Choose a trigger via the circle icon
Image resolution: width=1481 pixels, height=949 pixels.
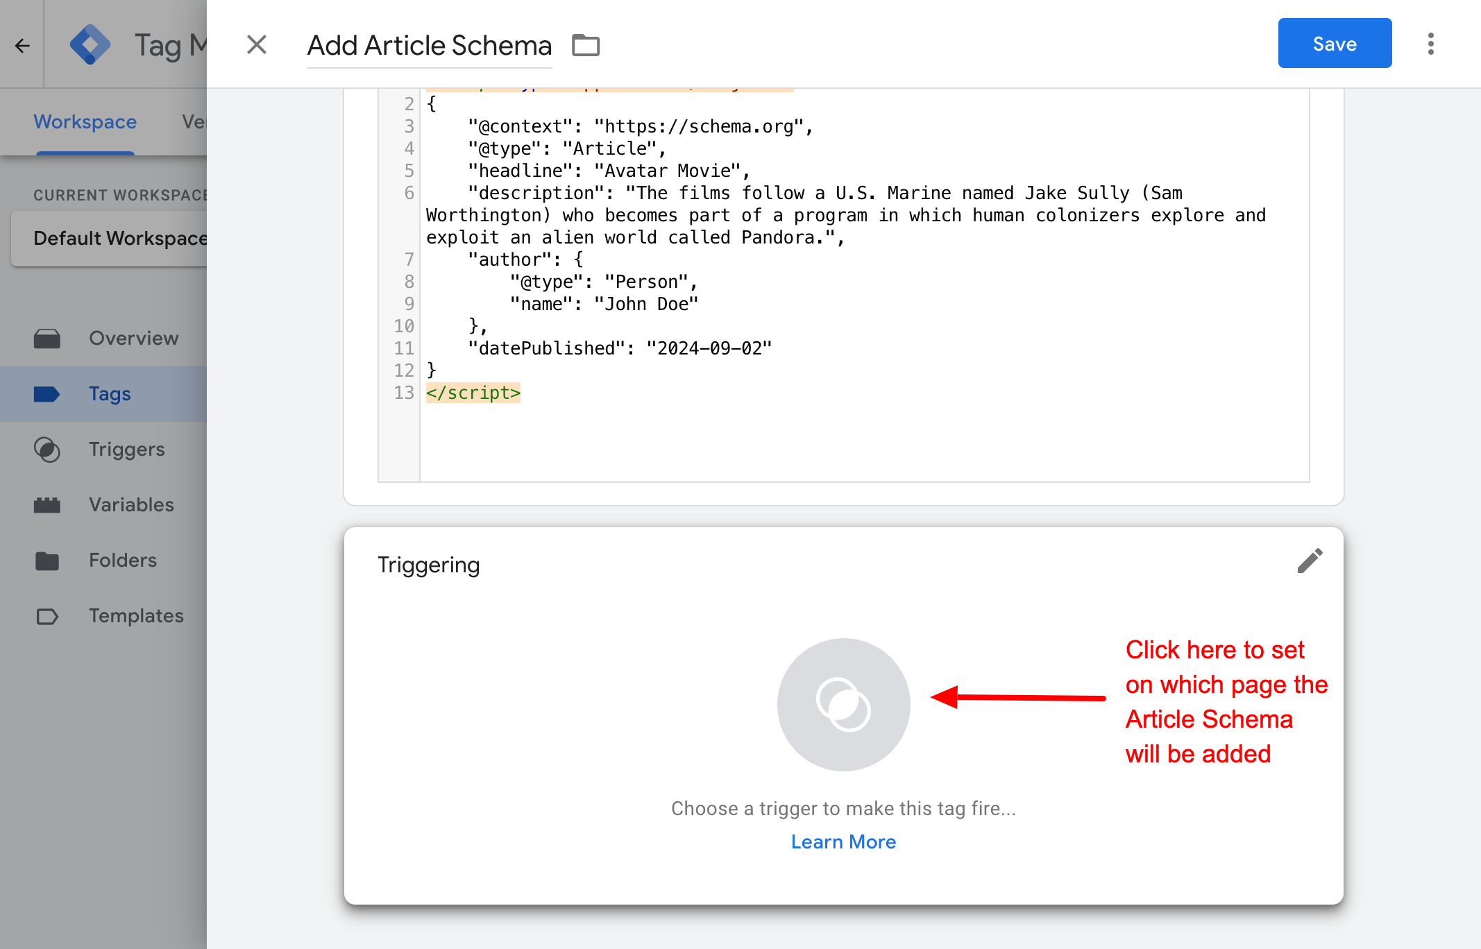(843, 704)
